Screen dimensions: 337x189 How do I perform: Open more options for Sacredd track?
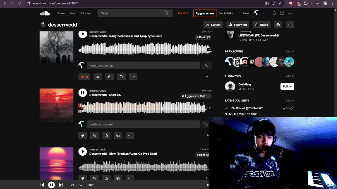130,135
